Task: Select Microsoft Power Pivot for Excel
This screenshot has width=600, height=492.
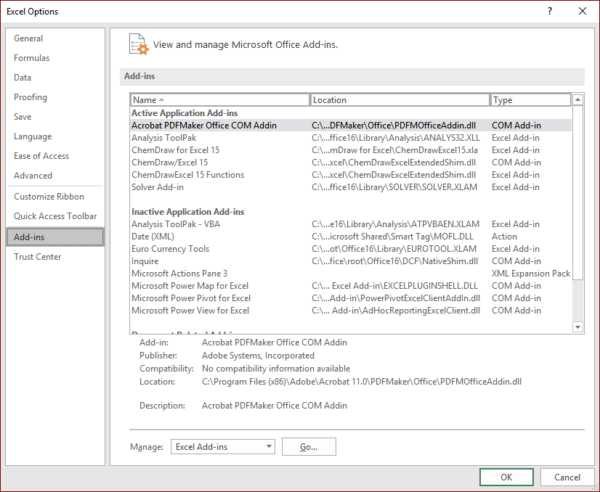Action: pos(351,298)
